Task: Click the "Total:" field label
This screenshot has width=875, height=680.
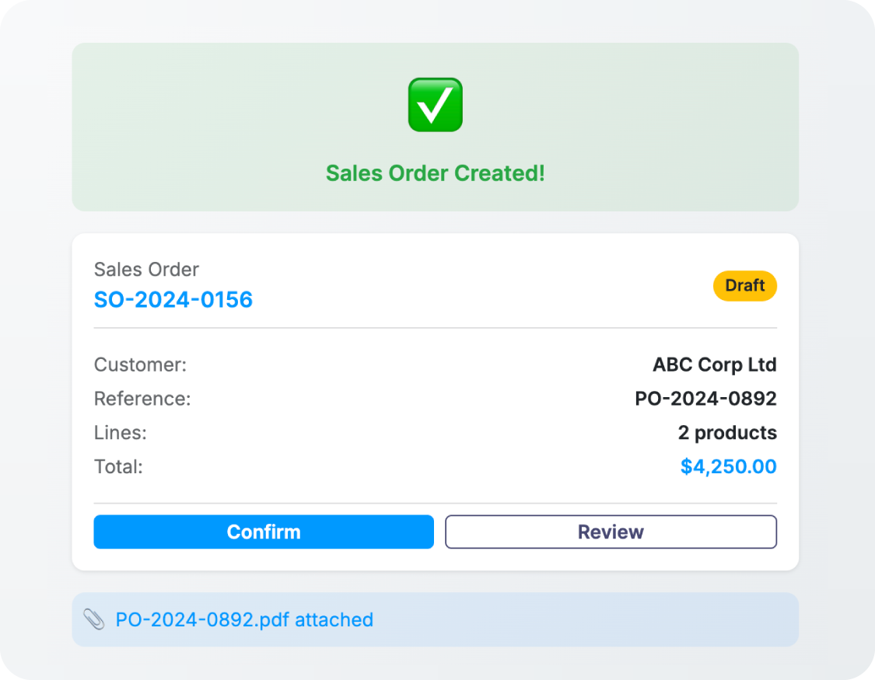Action: [119, 467]
